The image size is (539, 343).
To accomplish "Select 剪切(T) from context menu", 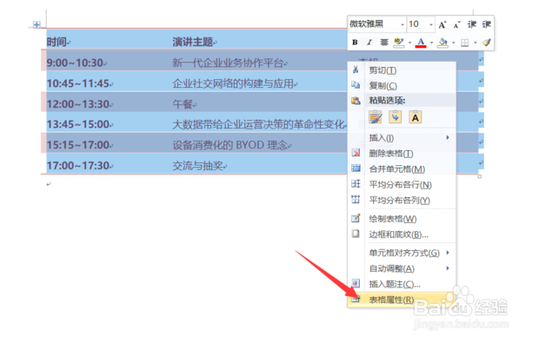I will (x=402, y=70).
